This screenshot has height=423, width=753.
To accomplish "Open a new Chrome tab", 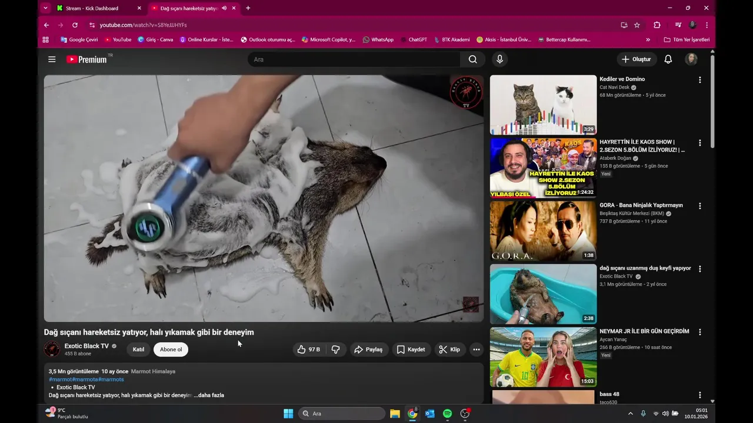I will pos(248,8).
